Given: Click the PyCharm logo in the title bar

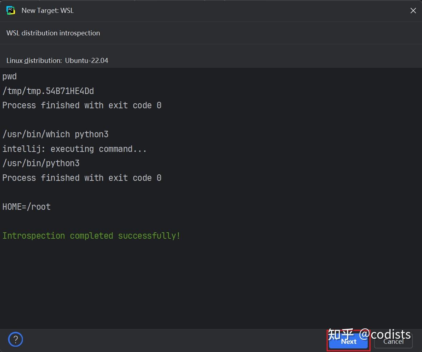Looking at the screenshot, I should point(11,10).
